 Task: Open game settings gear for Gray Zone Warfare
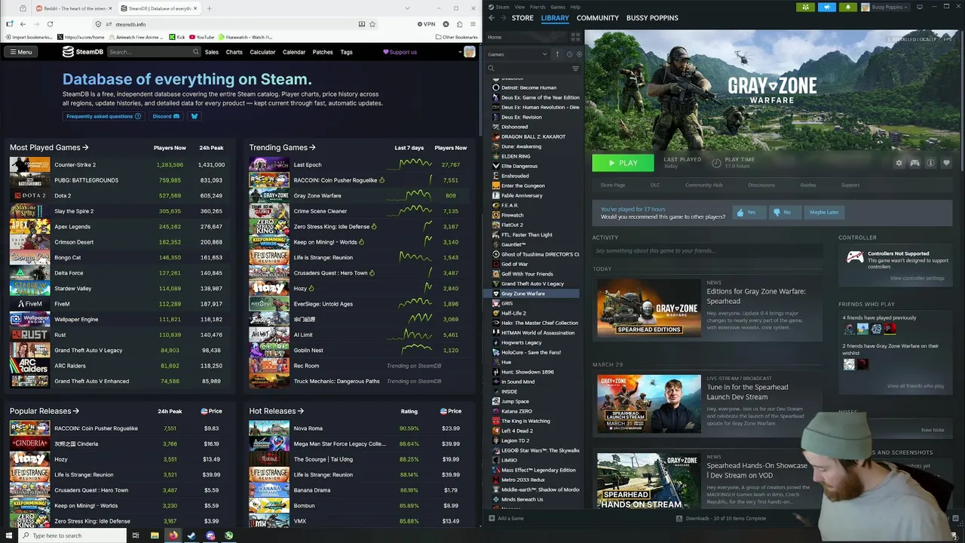pos(899,163)
